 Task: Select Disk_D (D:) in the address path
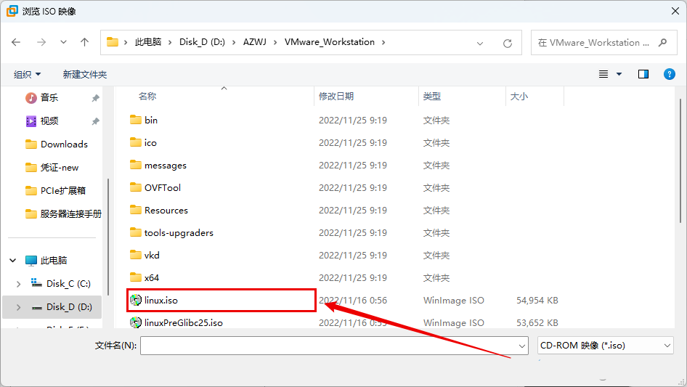[x=202, y=42]
